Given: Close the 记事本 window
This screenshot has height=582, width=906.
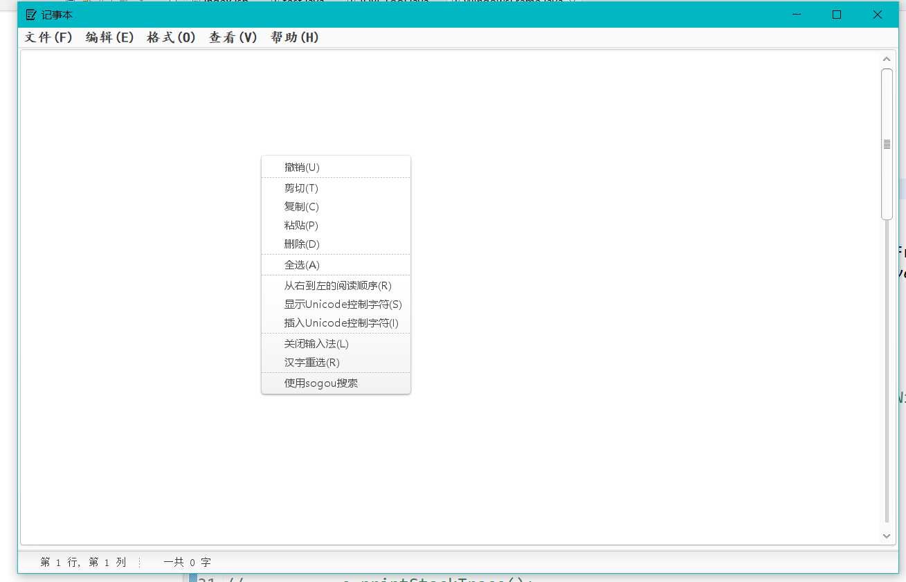Looking at the screenshot, I should click(877, 15).
